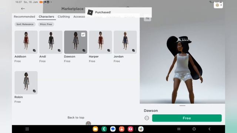Select the Jordan character thumbnail

[x=125, y=42]
